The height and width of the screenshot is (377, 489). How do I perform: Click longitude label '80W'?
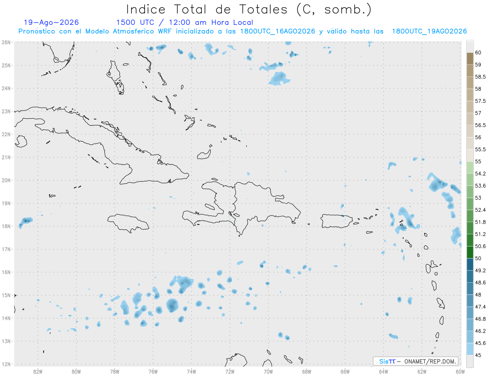coord(76,371)
